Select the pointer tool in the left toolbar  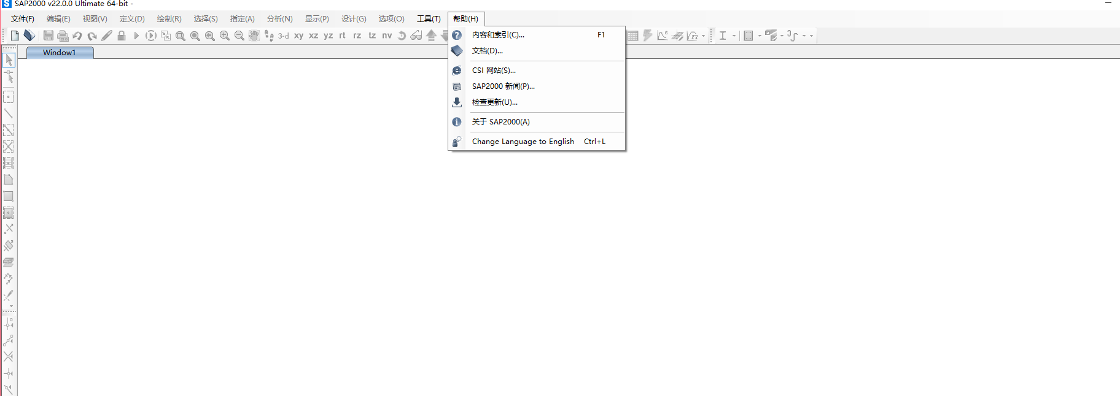9,60
